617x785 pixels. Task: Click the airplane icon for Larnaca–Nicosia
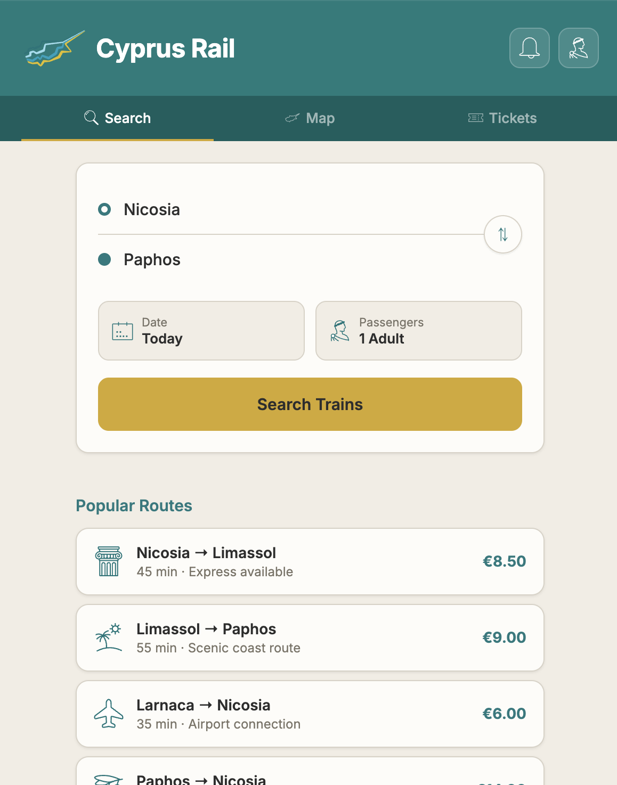(x=109, y=714)
